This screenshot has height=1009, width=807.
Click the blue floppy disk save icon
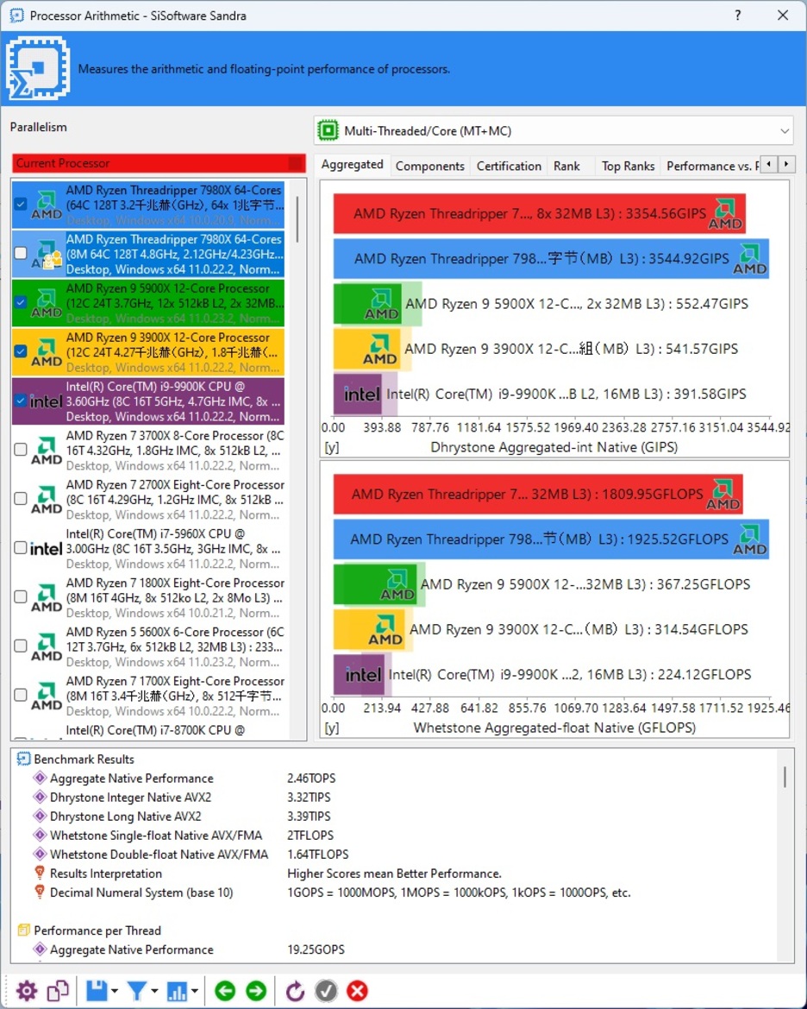click(x=97, y=991)
